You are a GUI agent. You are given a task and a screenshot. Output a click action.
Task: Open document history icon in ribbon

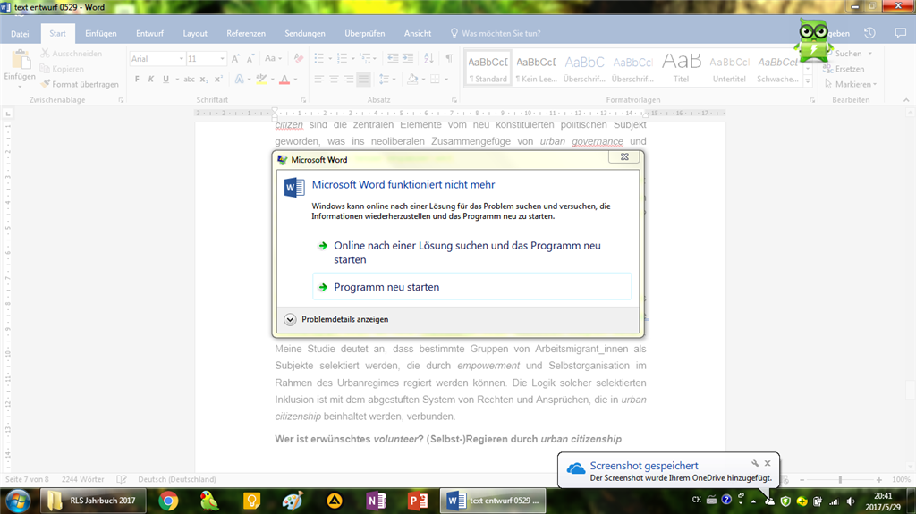coord(869,33)
